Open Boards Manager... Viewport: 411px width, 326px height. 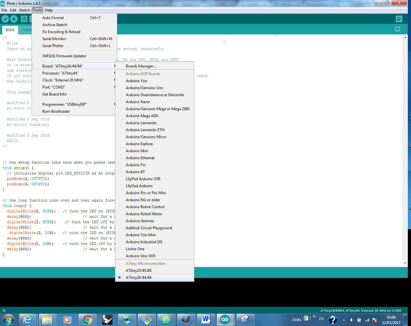point(155,66)
